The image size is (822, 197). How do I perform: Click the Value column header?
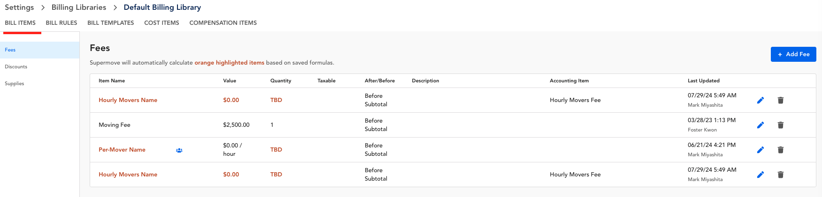[230, 81]
